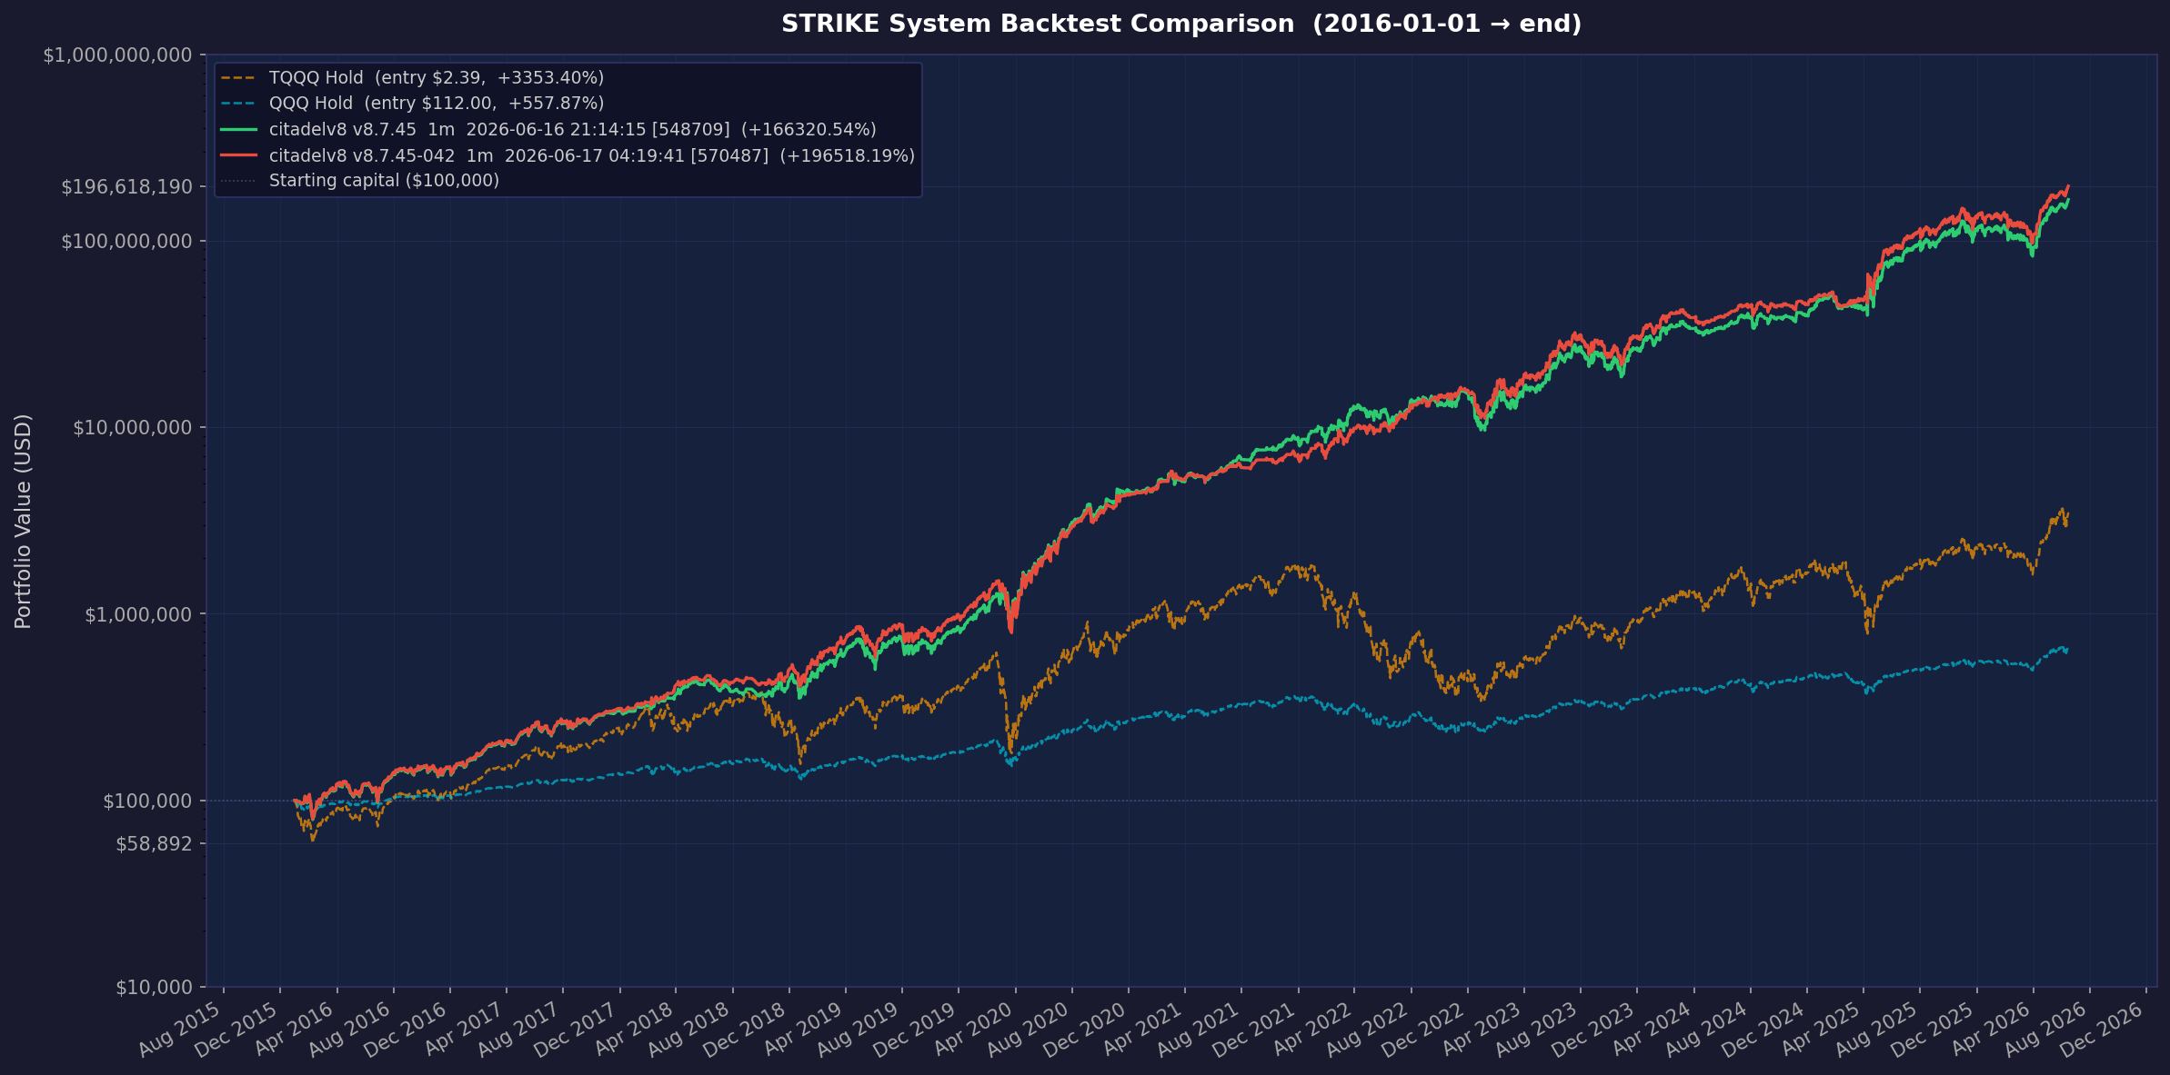Click the Dec 2024 x-axis label
The height and width of the screenshot is (1075, 2170).
(1763, 1029)
